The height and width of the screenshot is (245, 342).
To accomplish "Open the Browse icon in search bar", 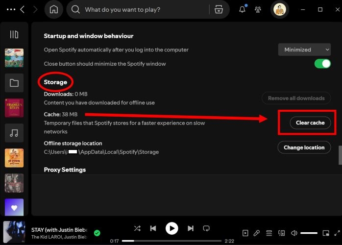I will pos(219,10).
